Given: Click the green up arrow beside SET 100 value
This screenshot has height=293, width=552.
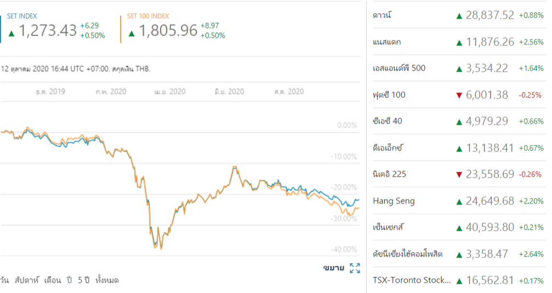Looking at the screenshot, I should [x=132, y=33].
